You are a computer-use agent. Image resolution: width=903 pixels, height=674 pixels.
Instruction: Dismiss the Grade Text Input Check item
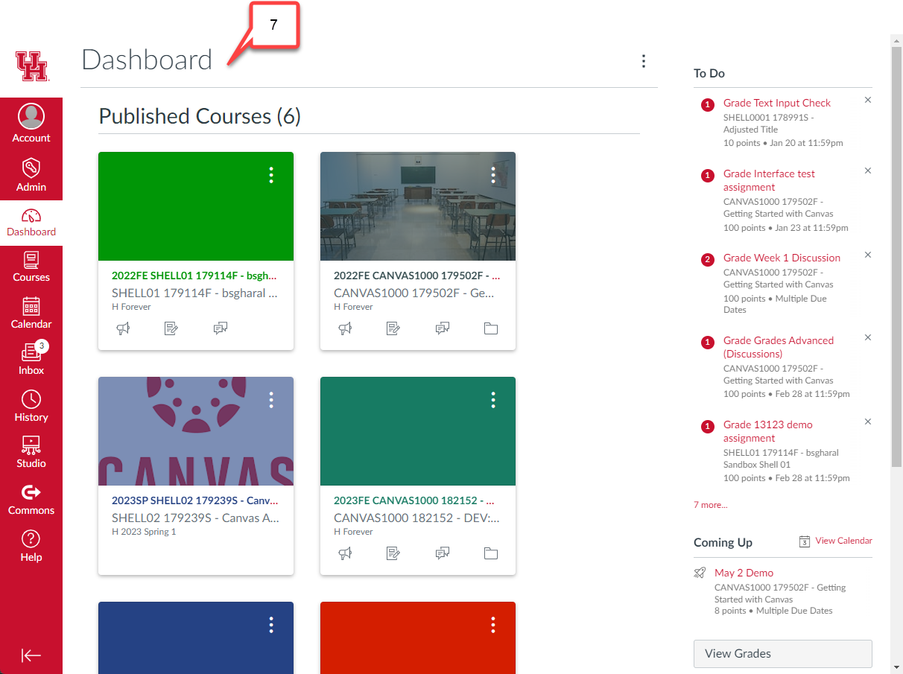tap(868, 100)
